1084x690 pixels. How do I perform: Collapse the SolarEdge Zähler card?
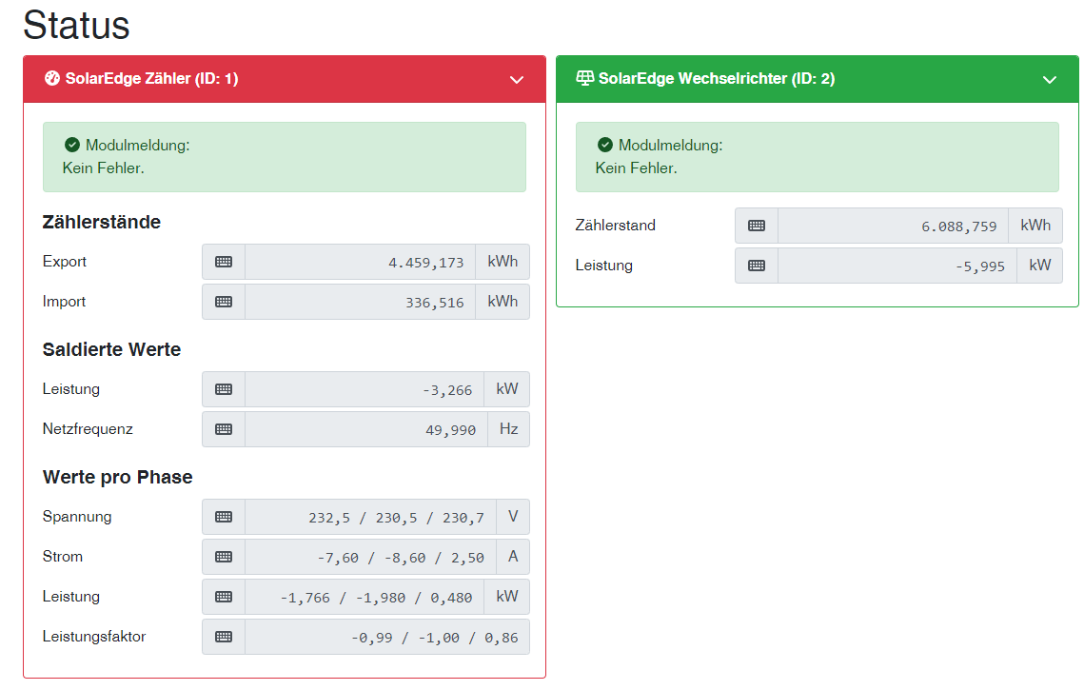click(x=517, y=80)
